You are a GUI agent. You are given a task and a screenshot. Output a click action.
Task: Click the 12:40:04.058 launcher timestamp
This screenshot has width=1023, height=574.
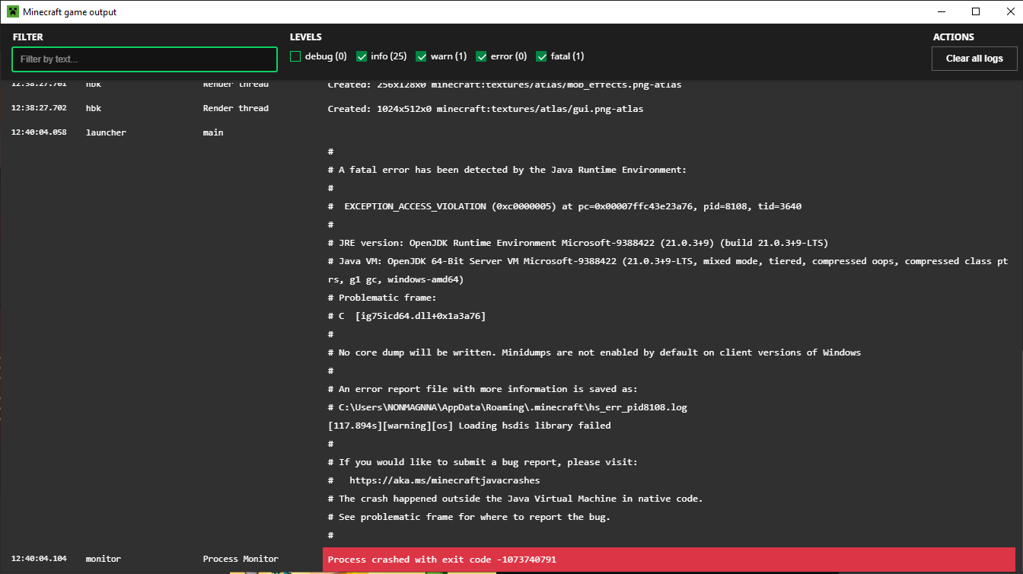point(39,132)
